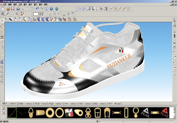Toggle the J-shaped pipe visibility icon
This screenshot has height=123, width=177.
tap(56, 20)
